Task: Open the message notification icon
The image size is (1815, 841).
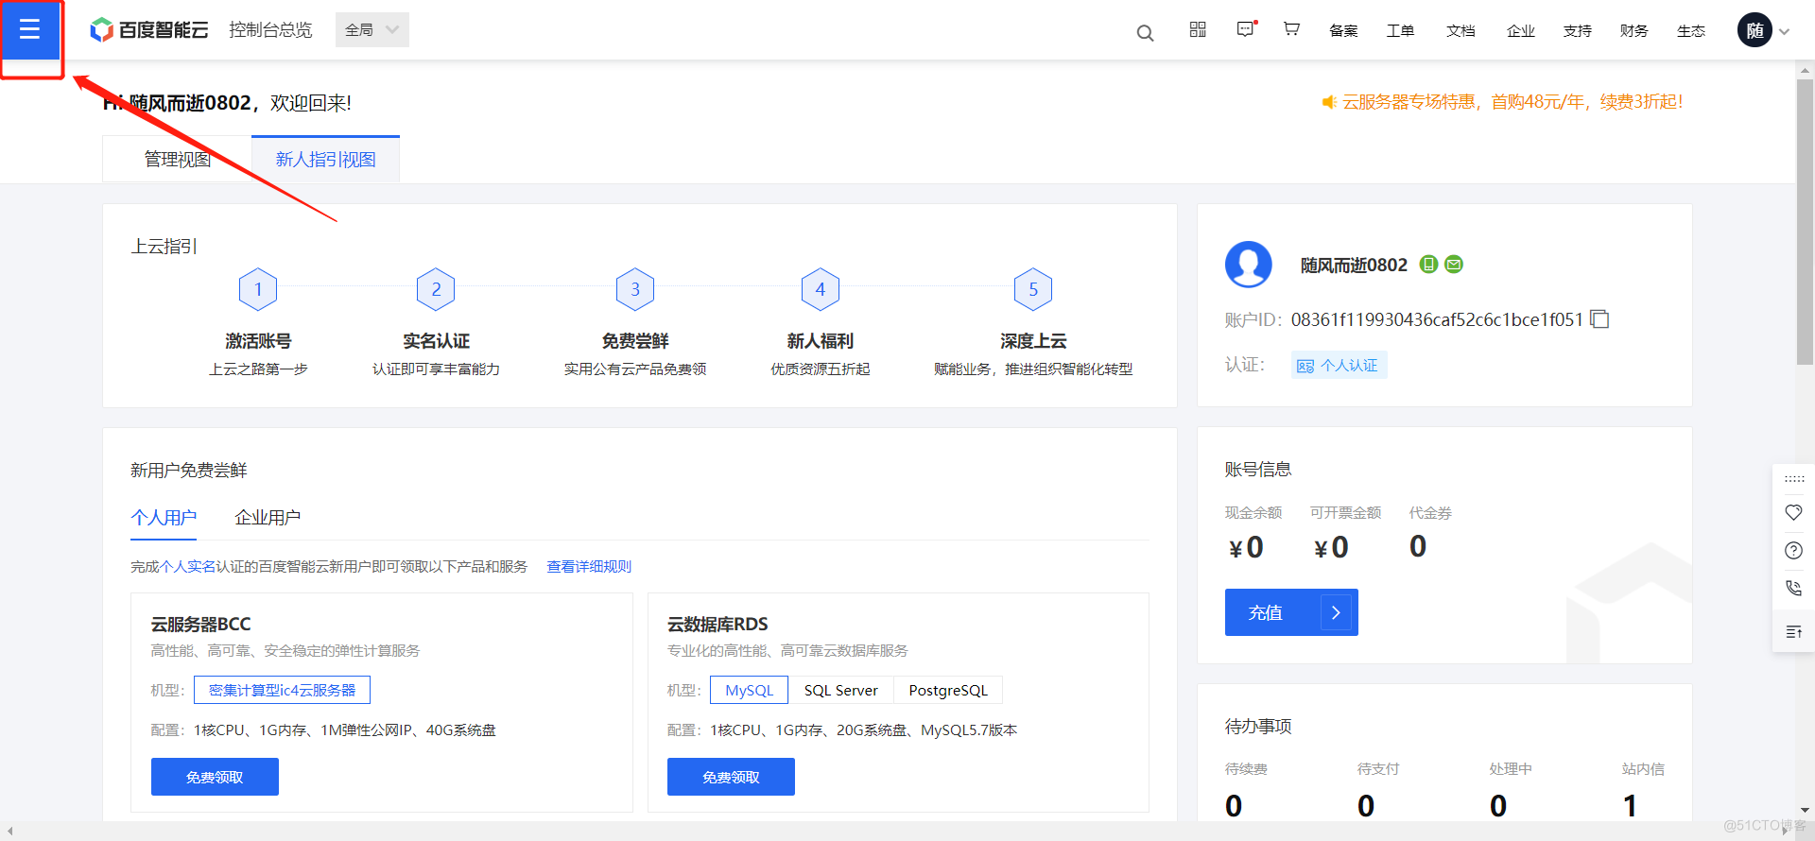Action: point(1246,29)
